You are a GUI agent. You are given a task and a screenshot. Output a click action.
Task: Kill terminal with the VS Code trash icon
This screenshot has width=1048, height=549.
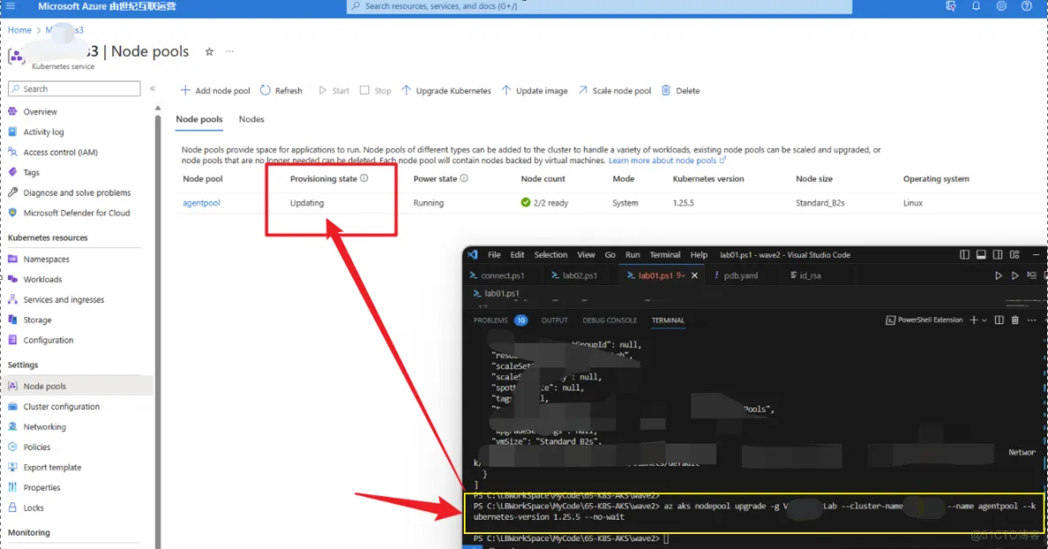pos(1015,321)
